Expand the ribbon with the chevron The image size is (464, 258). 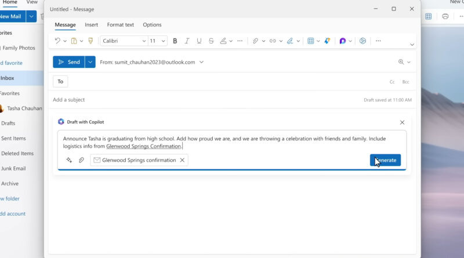(x=412, y=45)
